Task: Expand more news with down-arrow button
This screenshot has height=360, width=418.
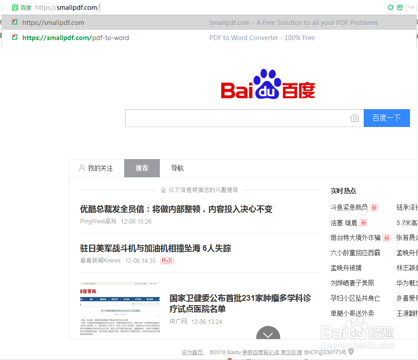Action: [x=268, y=333]
